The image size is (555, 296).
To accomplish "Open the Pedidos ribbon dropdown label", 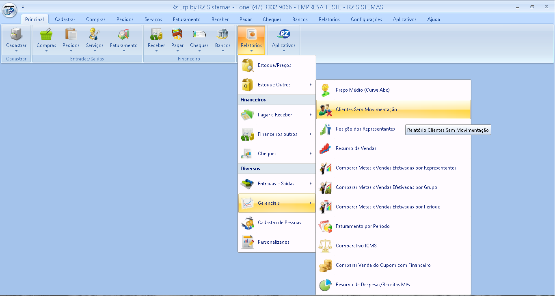I will pyautogui.click(x=71, y=45).
